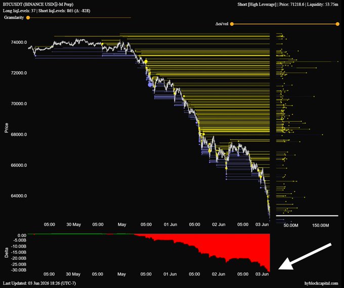Click the 150.00M liquidity axis label

pos(321,225)
